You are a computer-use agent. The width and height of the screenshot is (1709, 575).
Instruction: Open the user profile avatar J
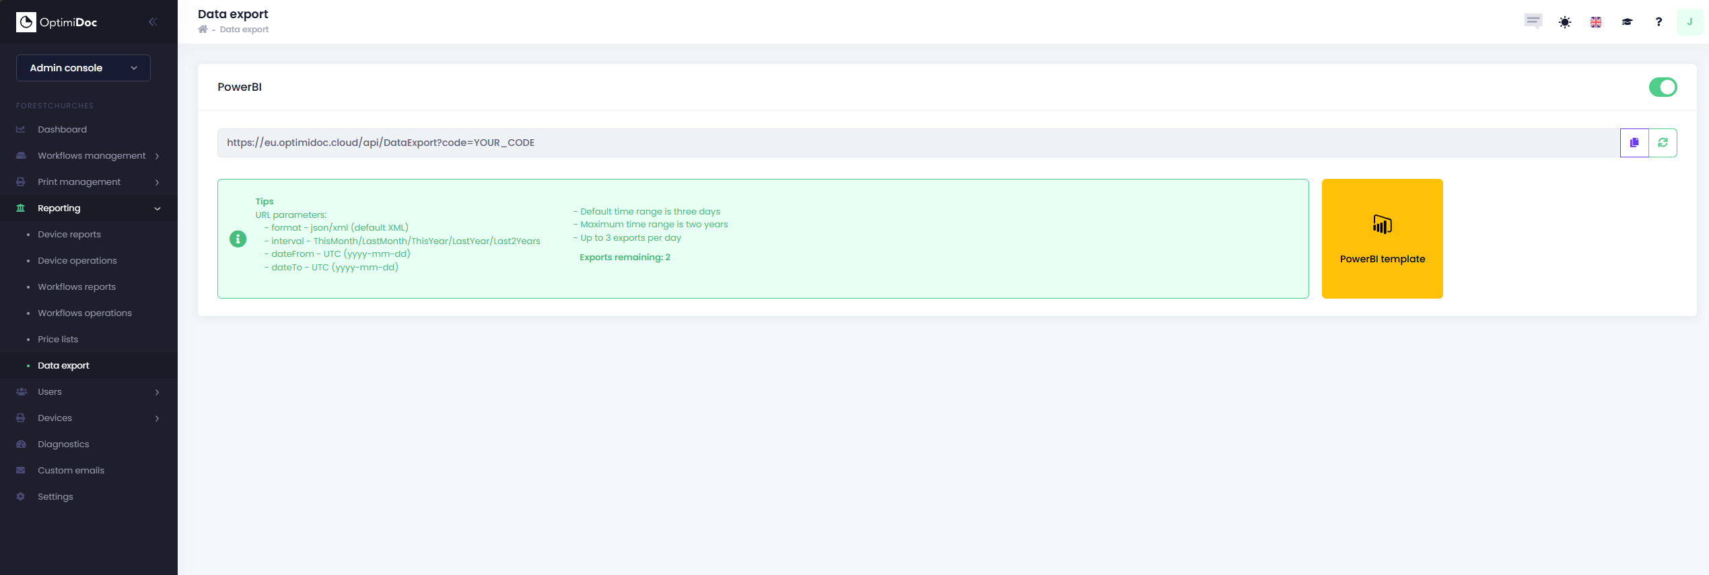point(1689,22)
